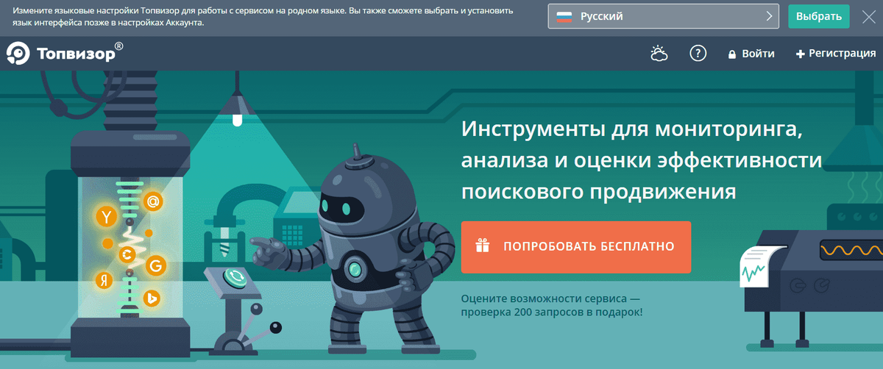Open the weather cloud icon
883x369 pixels.
click(659, 54)
